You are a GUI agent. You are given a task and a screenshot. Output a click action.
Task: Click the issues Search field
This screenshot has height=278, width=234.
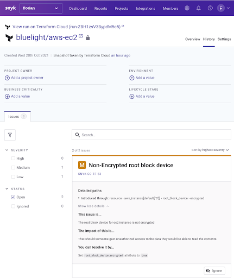151,135
